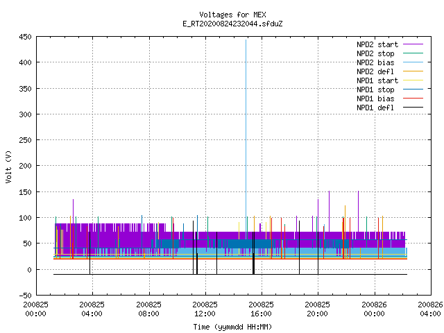Select the 'NPD2 start' legend label
Image resolution: width=444 pixels, height=333 pixels.
point(377,44)
